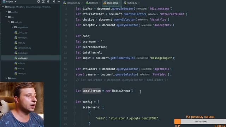Click the 'let conn;' declaration
Viewport: 226px width, 127px height.
point(83,36)
